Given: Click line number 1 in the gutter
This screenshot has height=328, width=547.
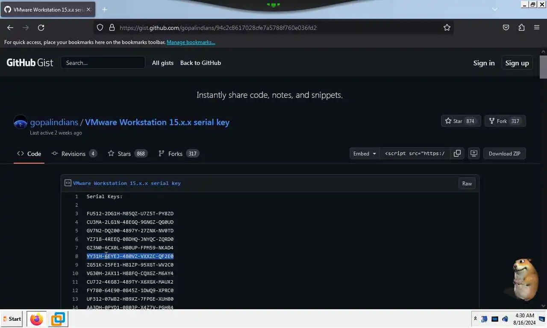Looking at the screenshot, I should 76,196.
